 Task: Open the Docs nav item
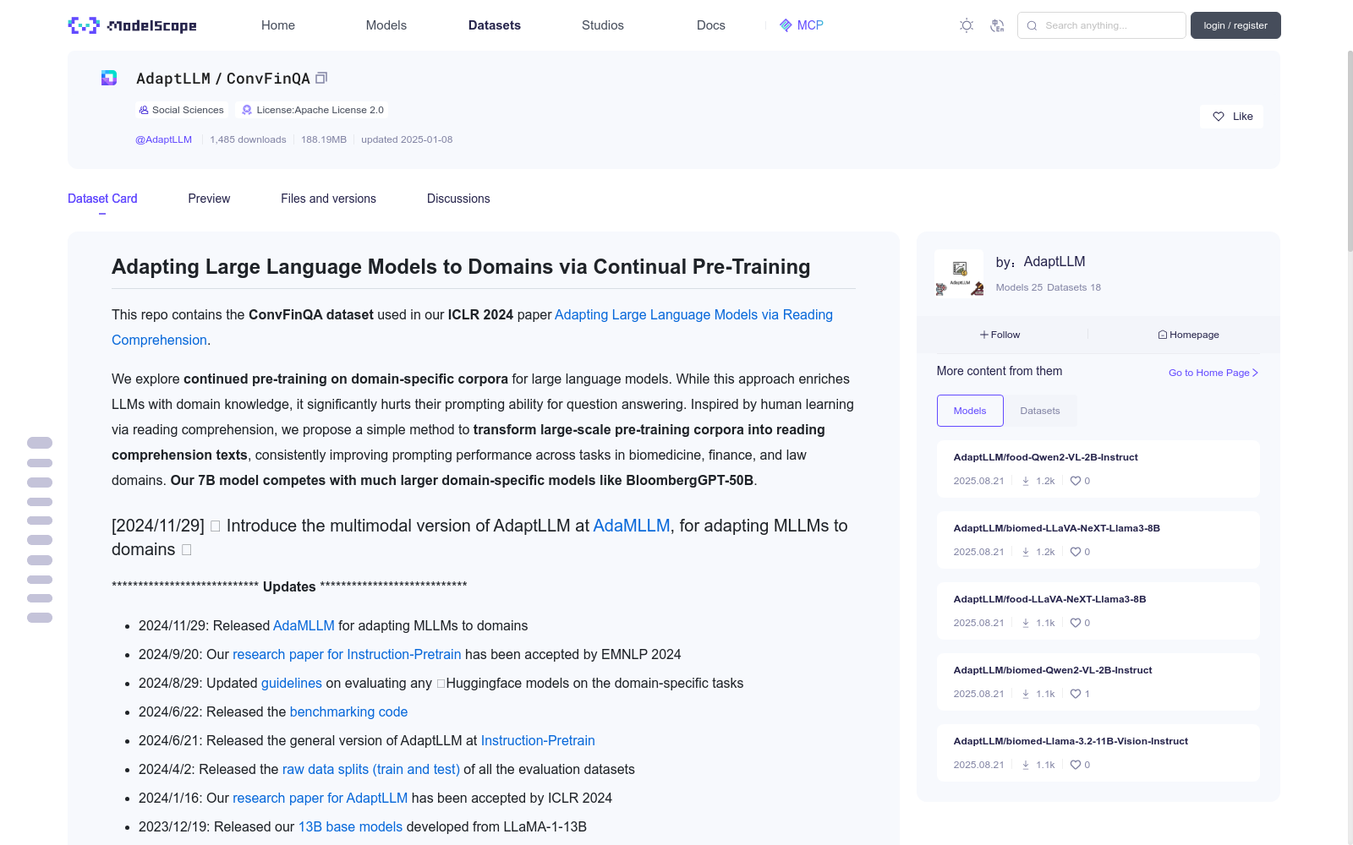(x=711, y=25)
